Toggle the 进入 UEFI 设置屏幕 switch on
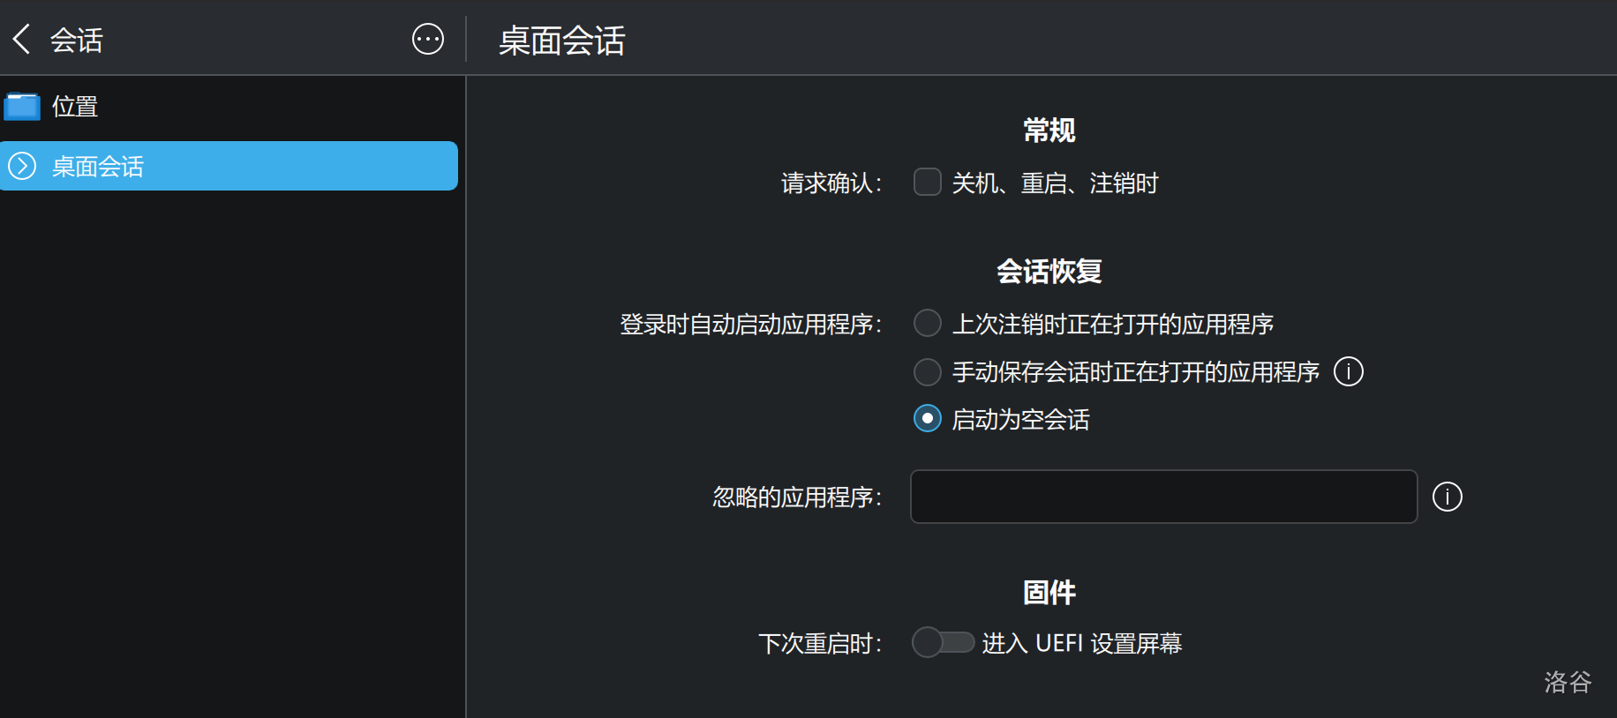The width and height of the screenshot is (1617, 718). coord(943,643)
